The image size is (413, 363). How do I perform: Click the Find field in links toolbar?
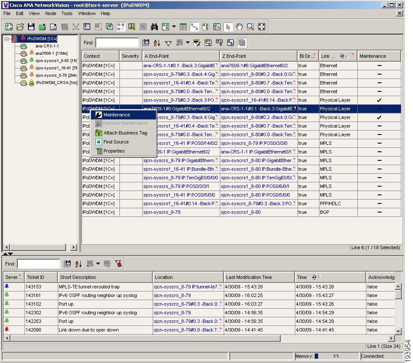(x=117, y=43)
